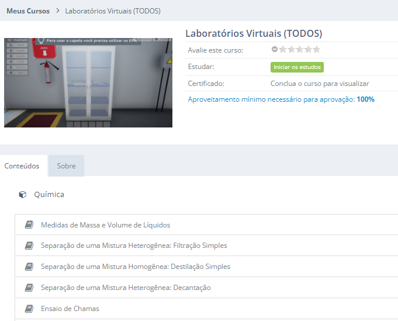The height and width of the screenshot is (321, 398).
Task: Click Laboratórios Virtuais (TODOS) breadcrumb
Action: [113, 11]
